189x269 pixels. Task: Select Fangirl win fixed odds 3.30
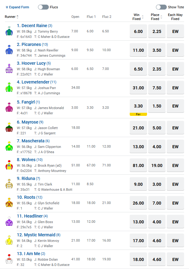coord(138,106)
